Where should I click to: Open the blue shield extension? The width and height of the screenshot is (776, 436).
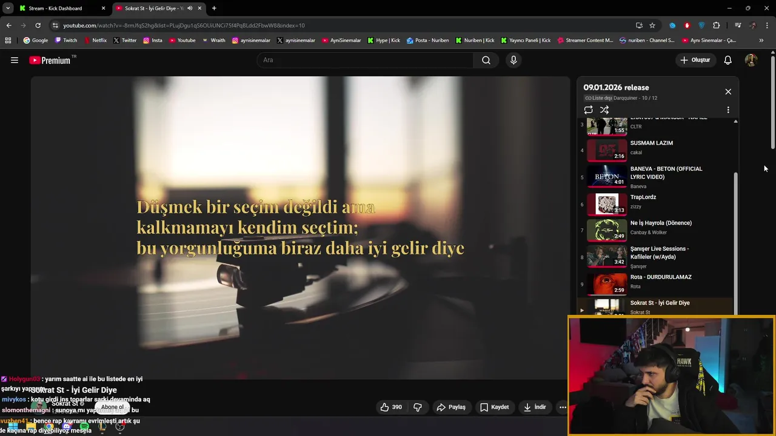tap(701, 25)
